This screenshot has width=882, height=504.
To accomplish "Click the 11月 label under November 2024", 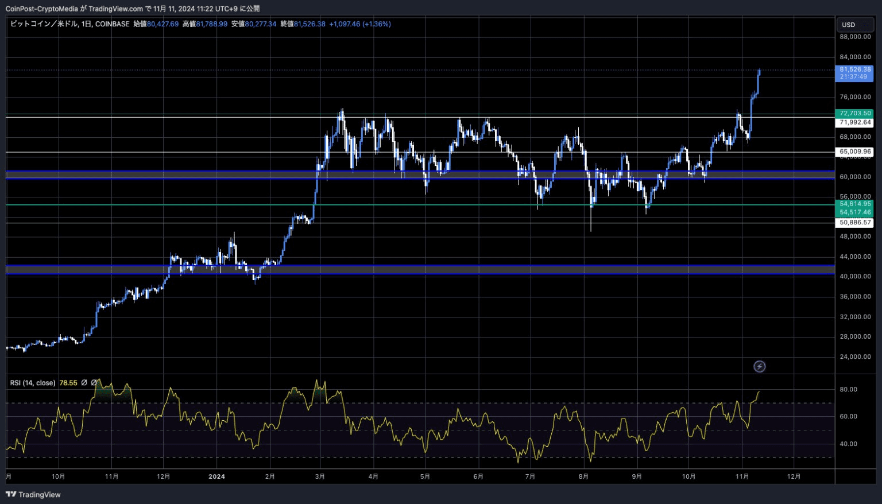I will click(742, 476).
